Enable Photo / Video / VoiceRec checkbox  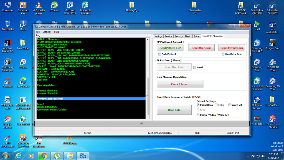[198, 115]
